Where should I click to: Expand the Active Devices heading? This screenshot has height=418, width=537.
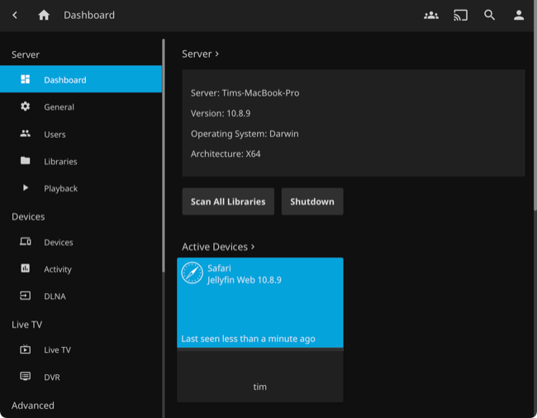coord(218,246)
